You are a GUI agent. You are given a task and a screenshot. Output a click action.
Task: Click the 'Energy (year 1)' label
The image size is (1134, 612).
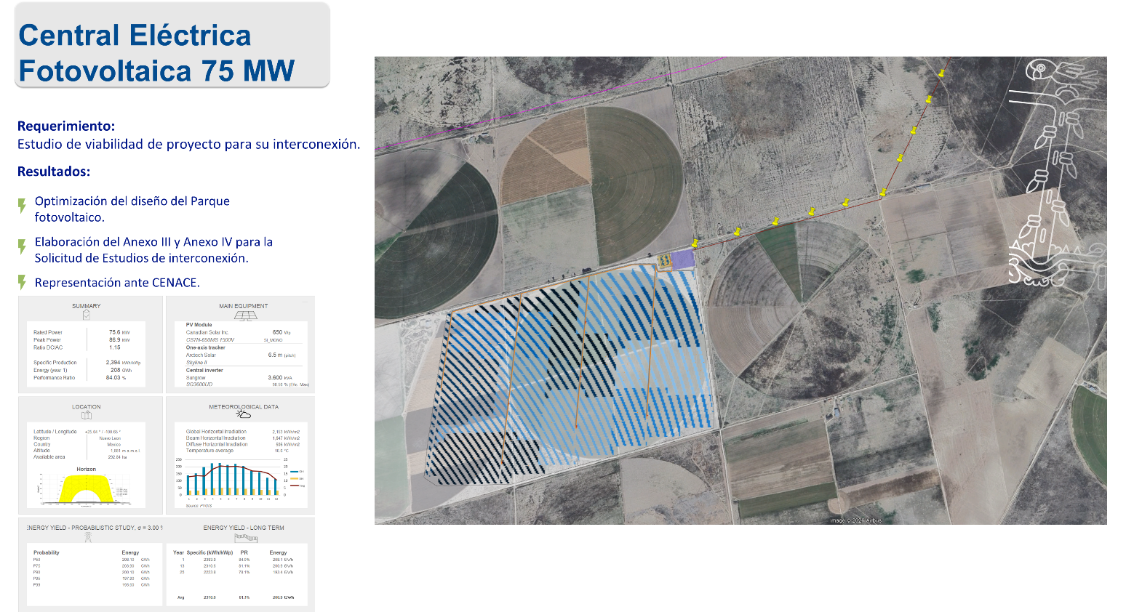pos(50,370)
